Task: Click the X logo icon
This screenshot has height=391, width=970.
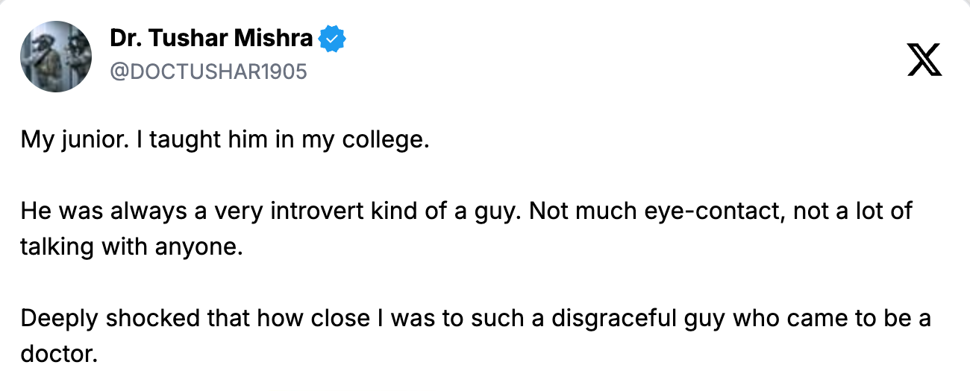Action: pyautogui.click(x=924, y=60)
